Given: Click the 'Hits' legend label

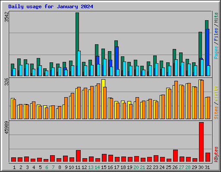Looking at the screenshot, I should coord(216,18).
